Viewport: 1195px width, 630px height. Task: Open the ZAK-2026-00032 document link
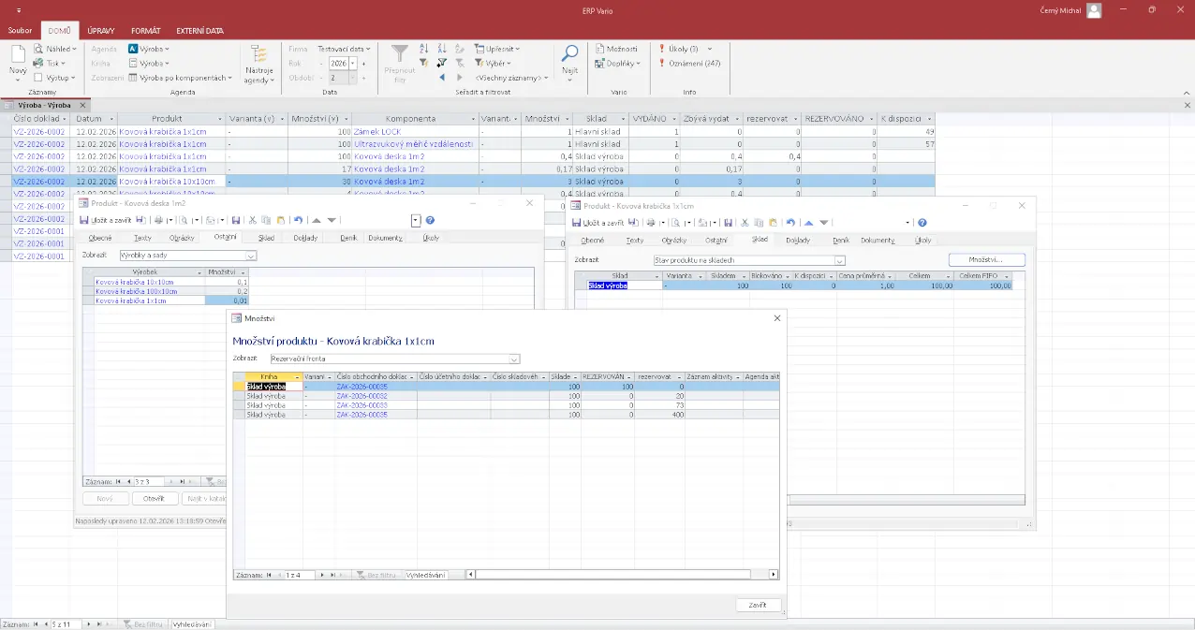tap(361, 396)
